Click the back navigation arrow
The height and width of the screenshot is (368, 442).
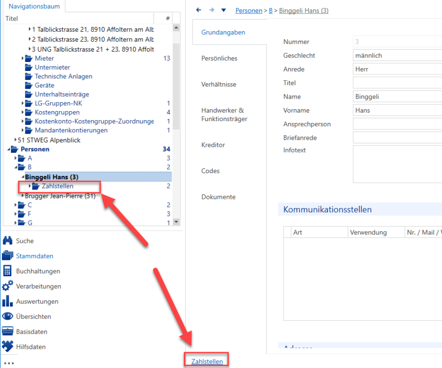pyautogui.click(x=198, y=10)
